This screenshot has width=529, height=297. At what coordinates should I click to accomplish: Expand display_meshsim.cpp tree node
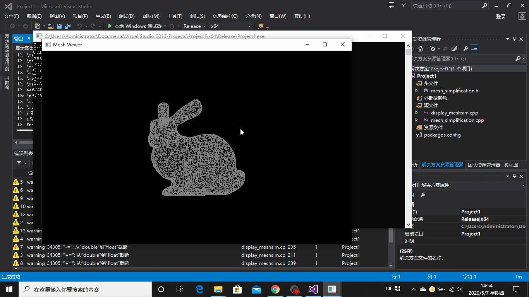pyautogui.click(x=417, y=113)
